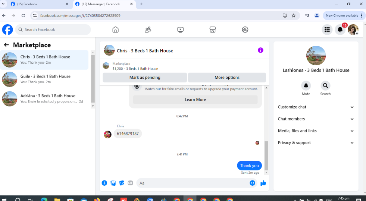
Task: Expand the Customize chat section
Action: [x=316, y=107]
